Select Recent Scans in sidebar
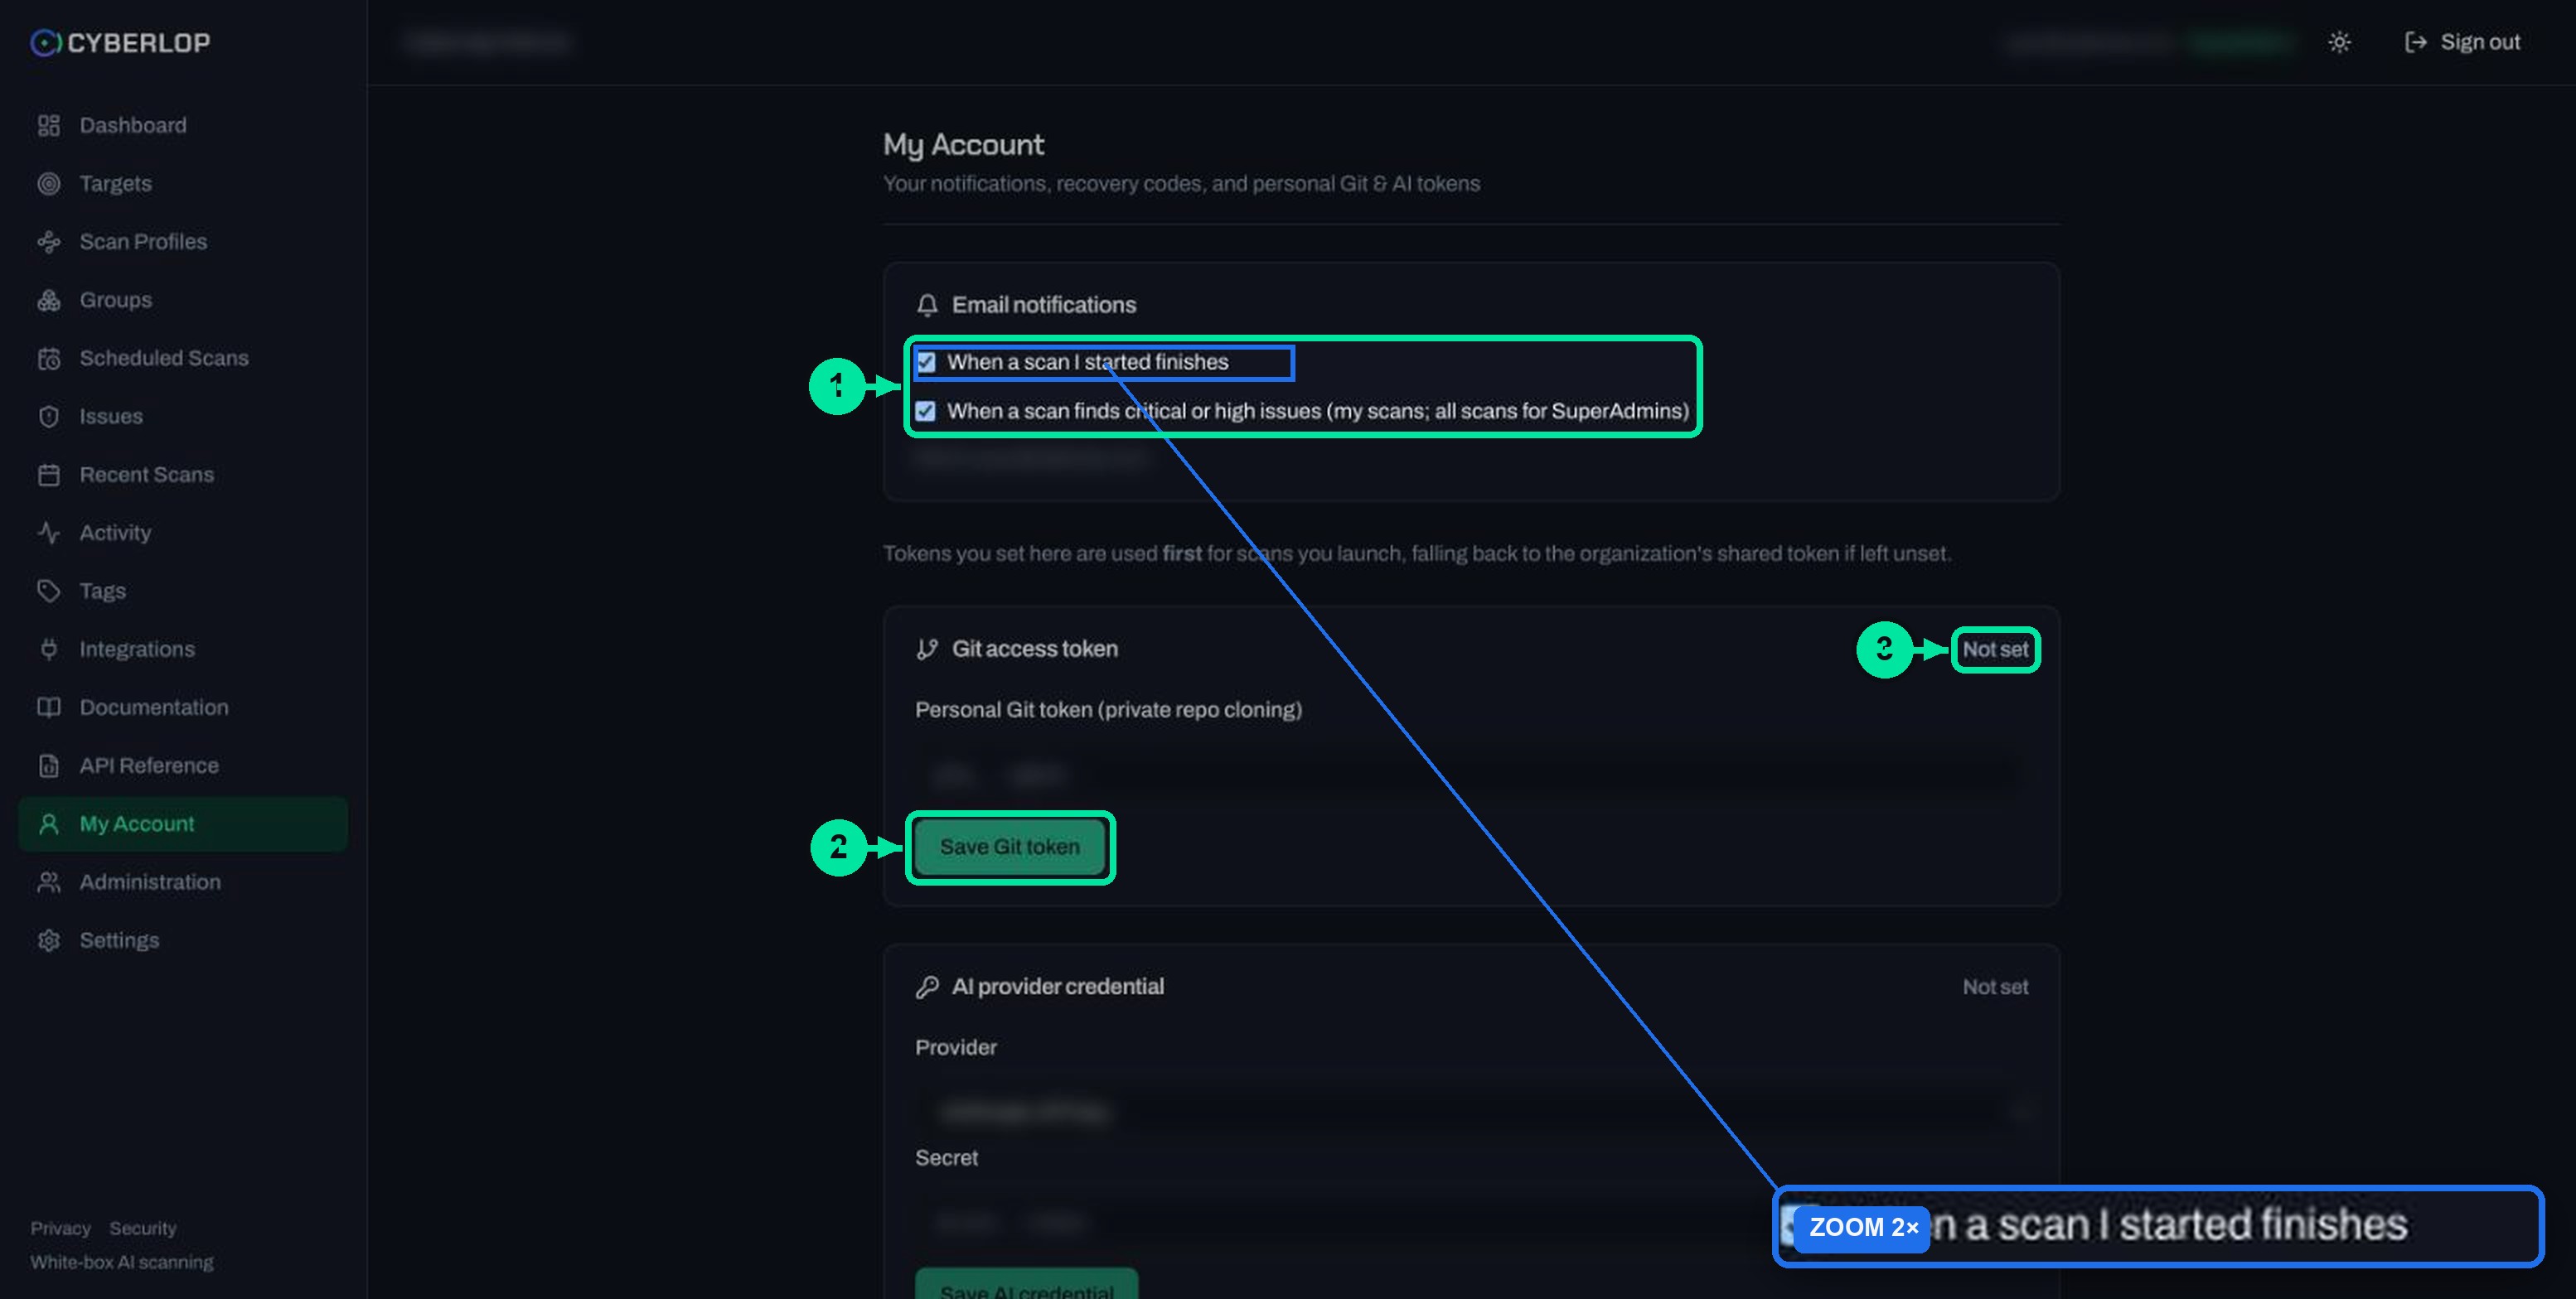 [x=183, y=475]
